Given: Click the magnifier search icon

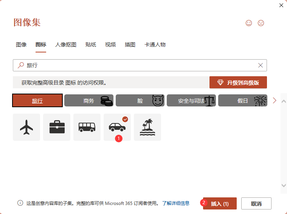Looking at the screenshot, I should coord(21,65).
